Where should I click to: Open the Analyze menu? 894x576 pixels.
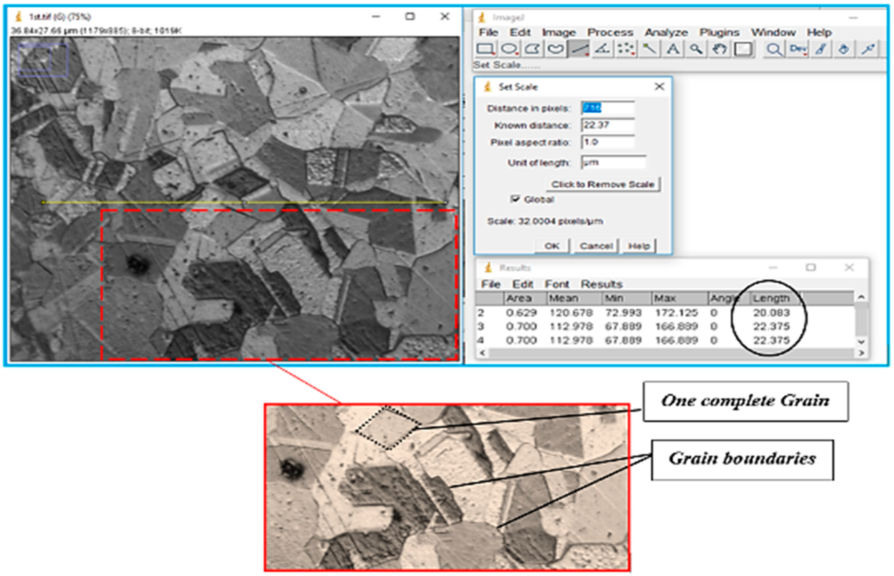(666, 32)
